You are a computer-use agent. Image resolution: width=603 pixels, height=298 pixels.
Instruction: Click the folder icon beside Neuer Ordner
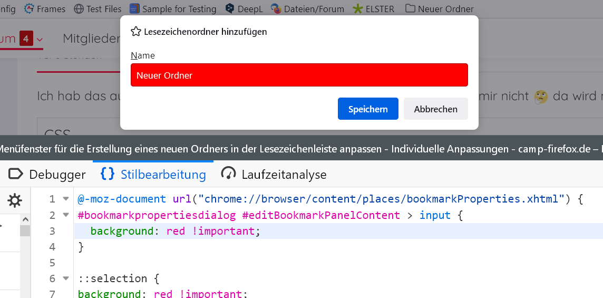410,8
